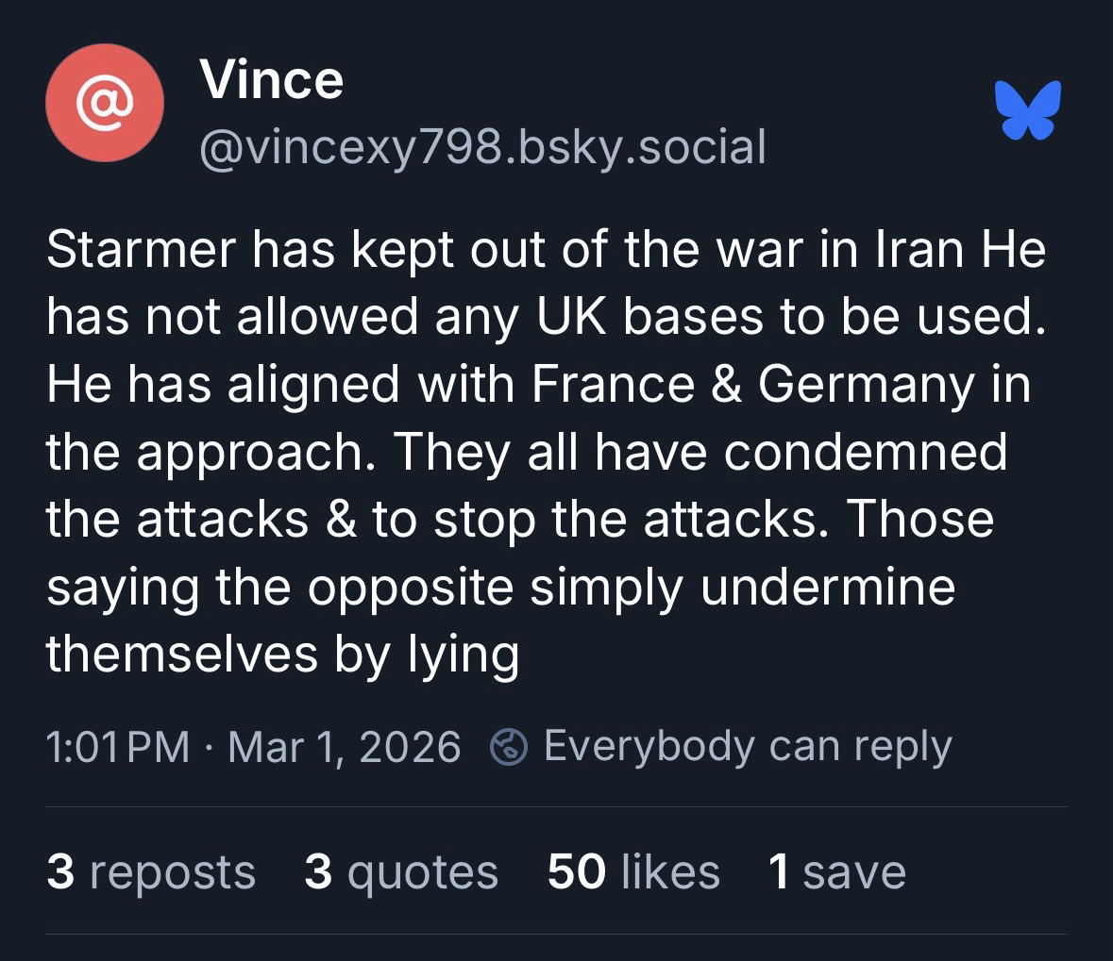Open the 'Vince' display name profile

pyautogui.click(x=271, y=79)
